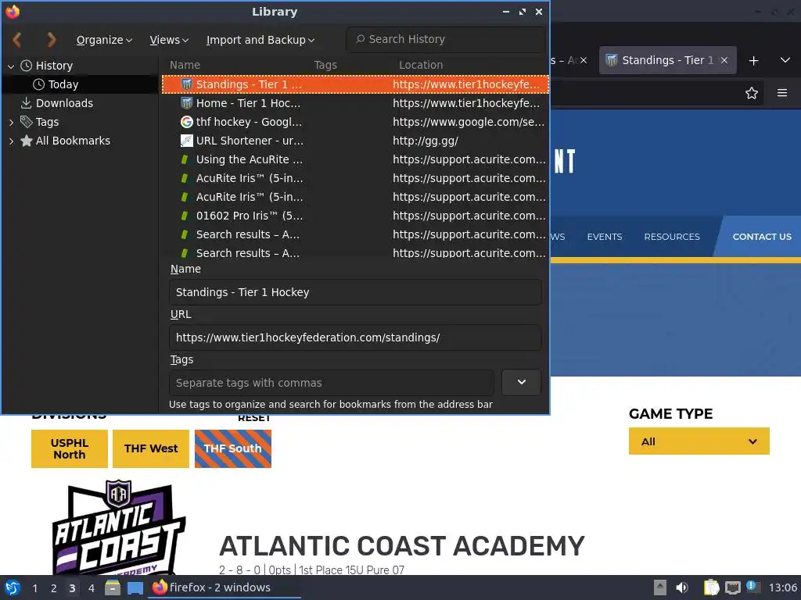
Task: Open the RESOURCES nav item on the website
Action: (672, 237)
